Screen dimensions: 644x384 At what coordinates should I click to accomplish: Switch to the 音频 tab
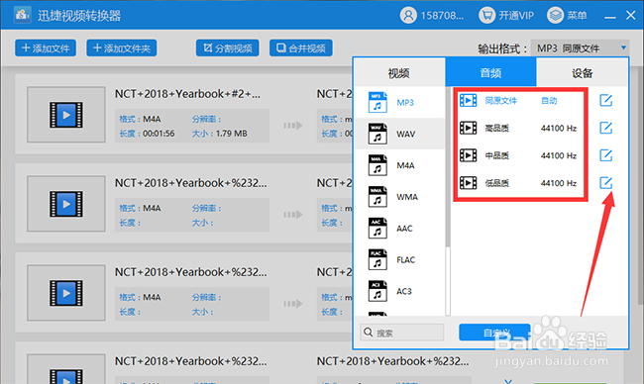(x=490, y=72)
